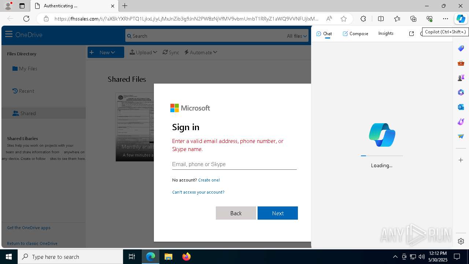This screenshot has height=264, width=469.
Task: Open the volume control icon
Action: pyautogui.click(x=421, y=257)
